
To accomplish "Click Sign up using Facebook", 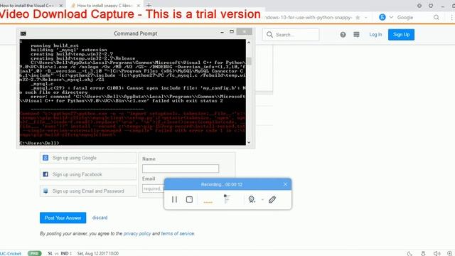I will 88,174.
